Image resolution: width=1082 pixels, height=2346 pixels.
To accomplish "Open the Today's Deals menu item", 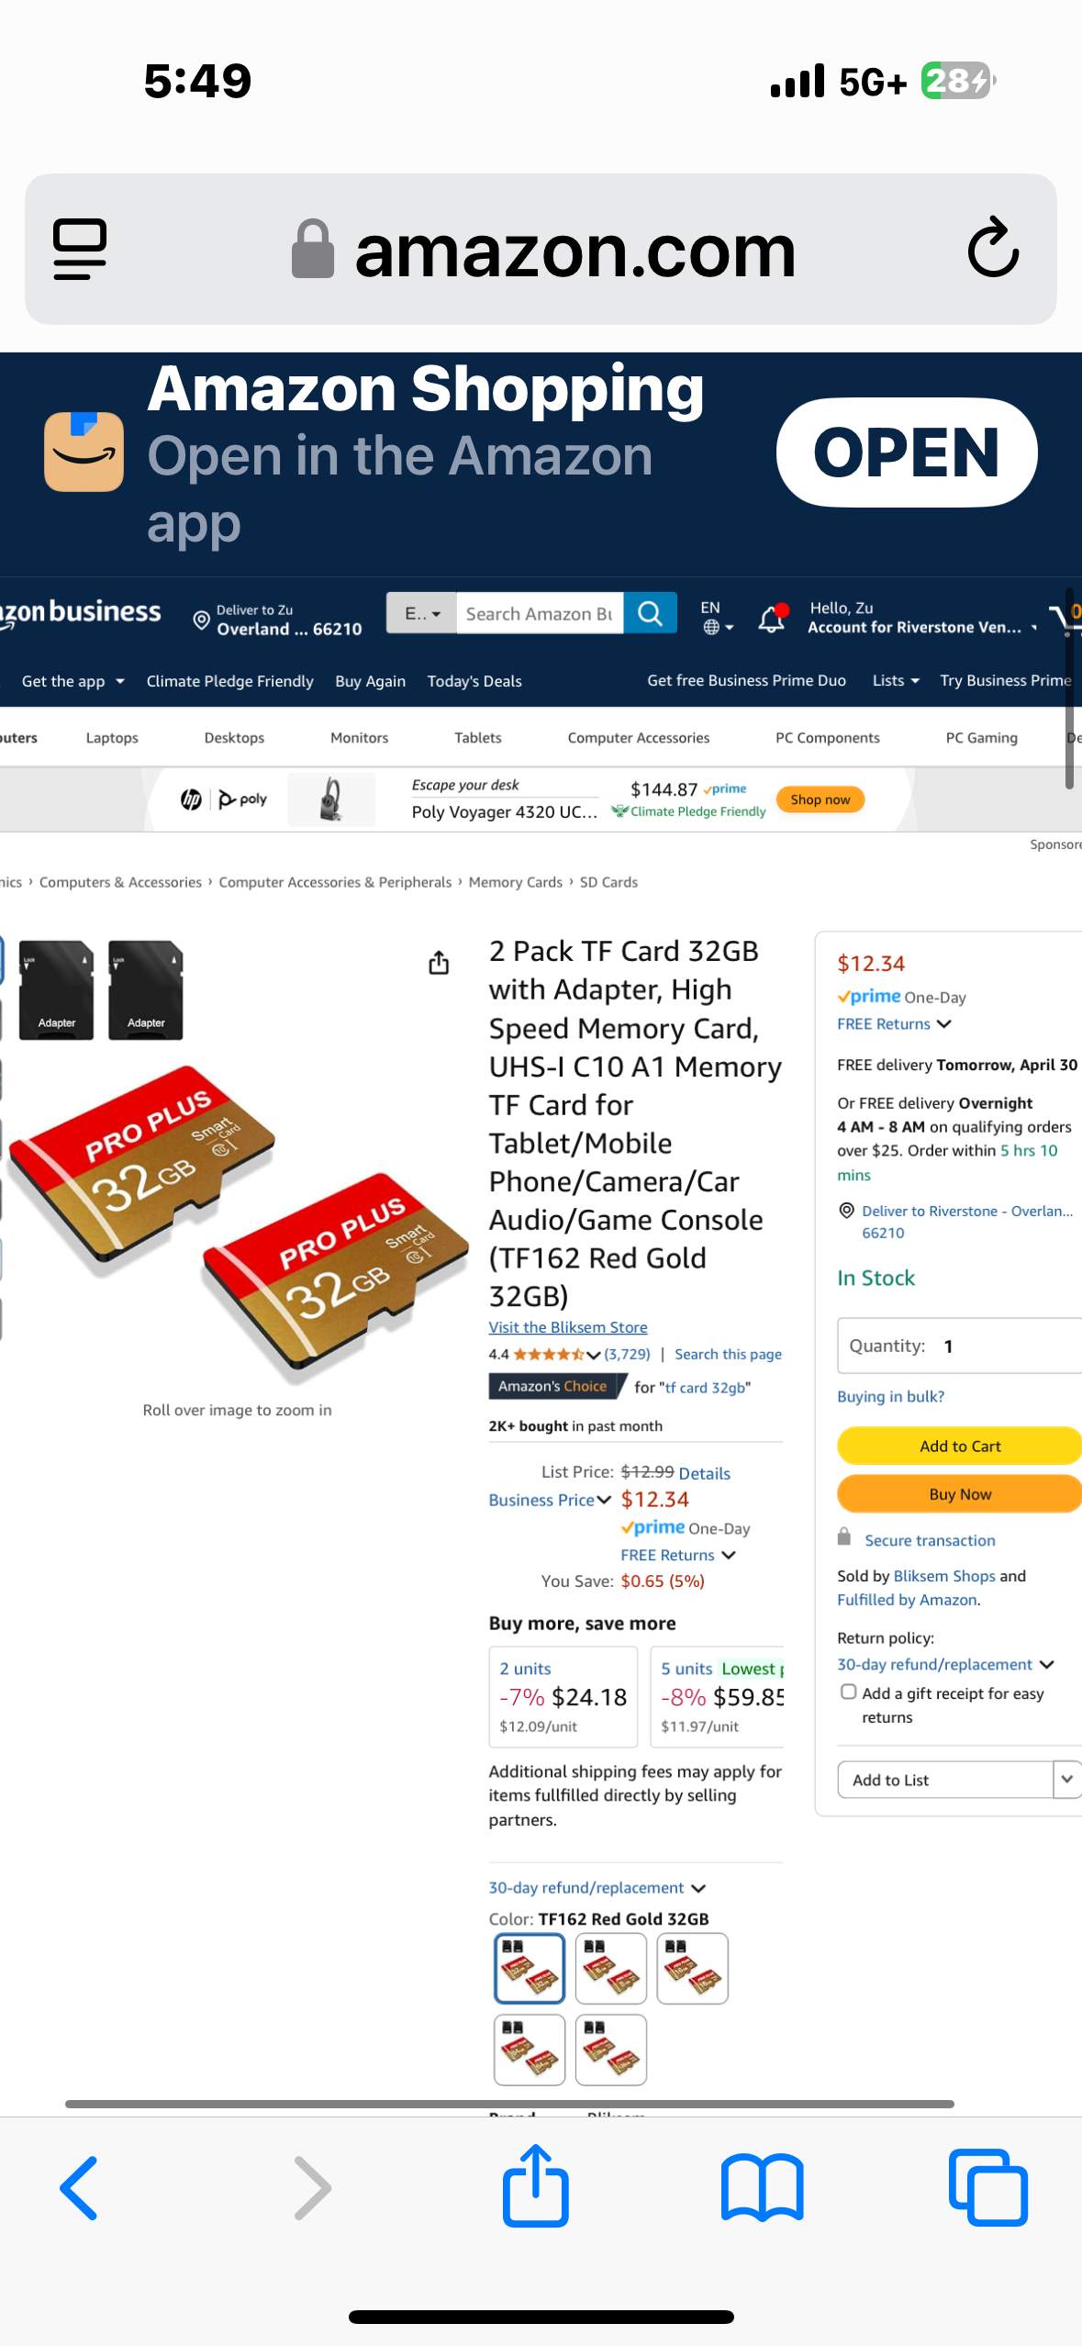I will (474, 681).
